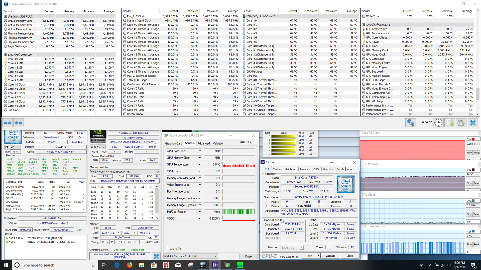Change the blue swatch on GPU Temperature graph
The height and width of the screenshot is (270, 481).
point(473,231)
